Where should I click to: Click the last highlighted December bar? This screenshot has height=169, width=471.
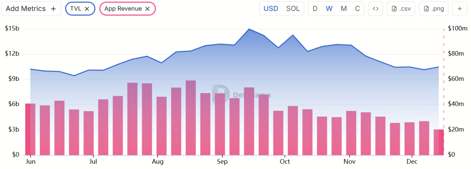(439, 142)
